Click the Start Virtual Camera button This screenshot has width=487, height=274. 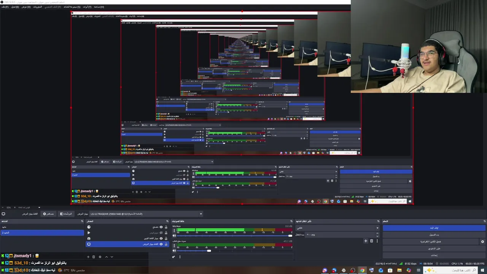(431, 242)
